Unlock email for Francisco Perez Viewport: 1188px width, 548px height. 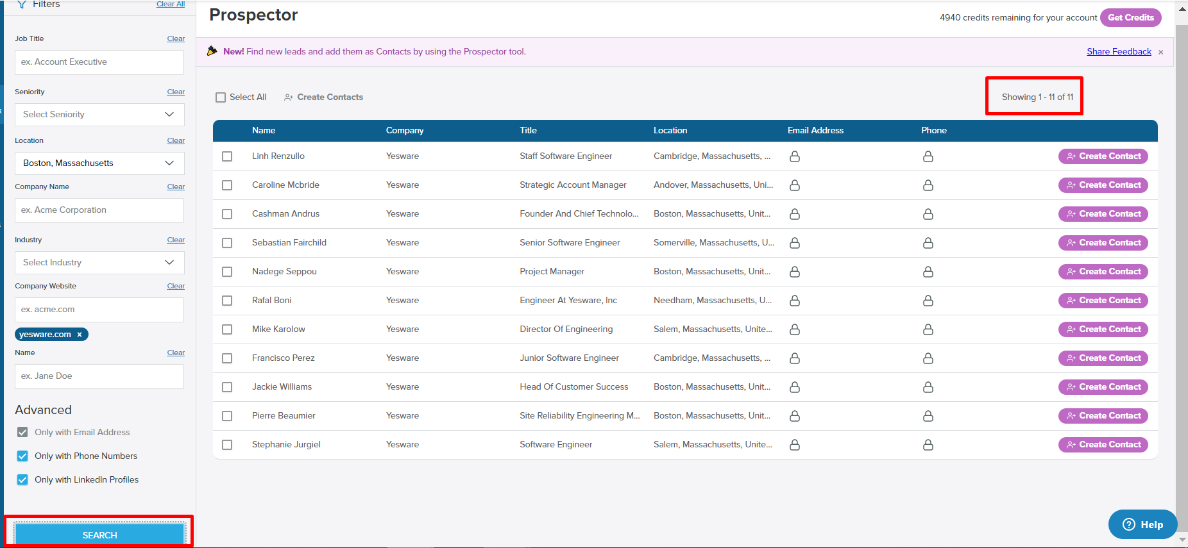(794, 358)
